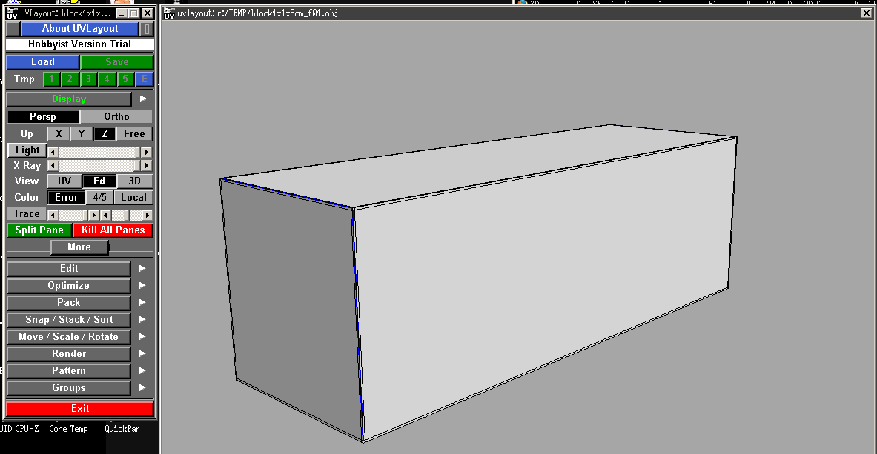Screen dimensions: 877x454
Task: Open Core Temp desktop shortcut
Action: click(x=68, y=429)
